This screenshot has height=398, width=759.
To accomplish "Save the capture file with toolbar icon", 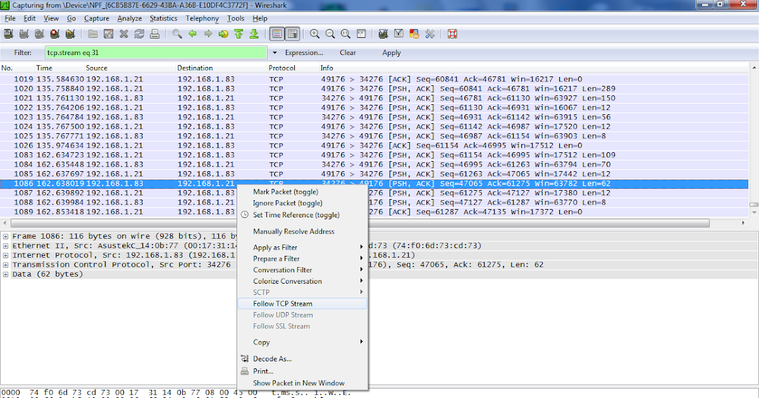I will click(x=108, y=34).
